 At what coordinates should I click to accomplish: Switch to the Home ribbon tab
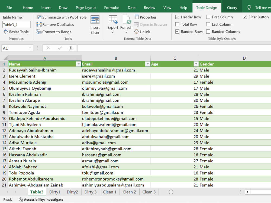click(x=28, y=8)
